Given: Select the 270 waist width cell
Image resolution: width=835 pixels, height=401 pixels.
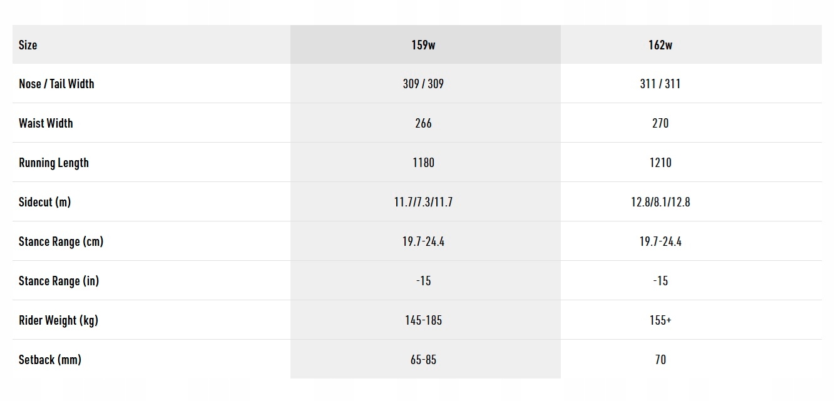Looking at the screenshot, I should tap(660, 123).
